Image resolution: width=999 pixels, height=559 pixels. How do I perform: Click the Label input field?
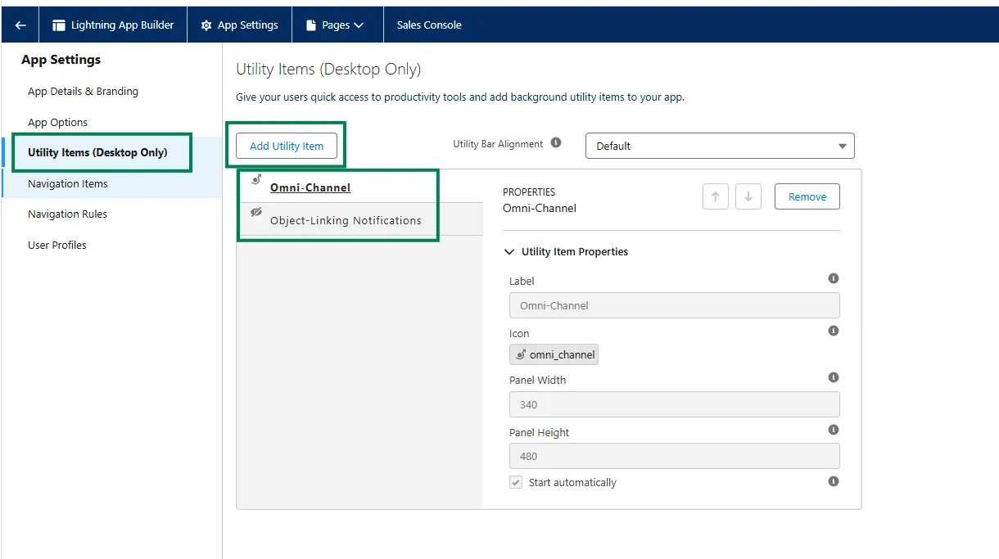(x=675, y=305)
